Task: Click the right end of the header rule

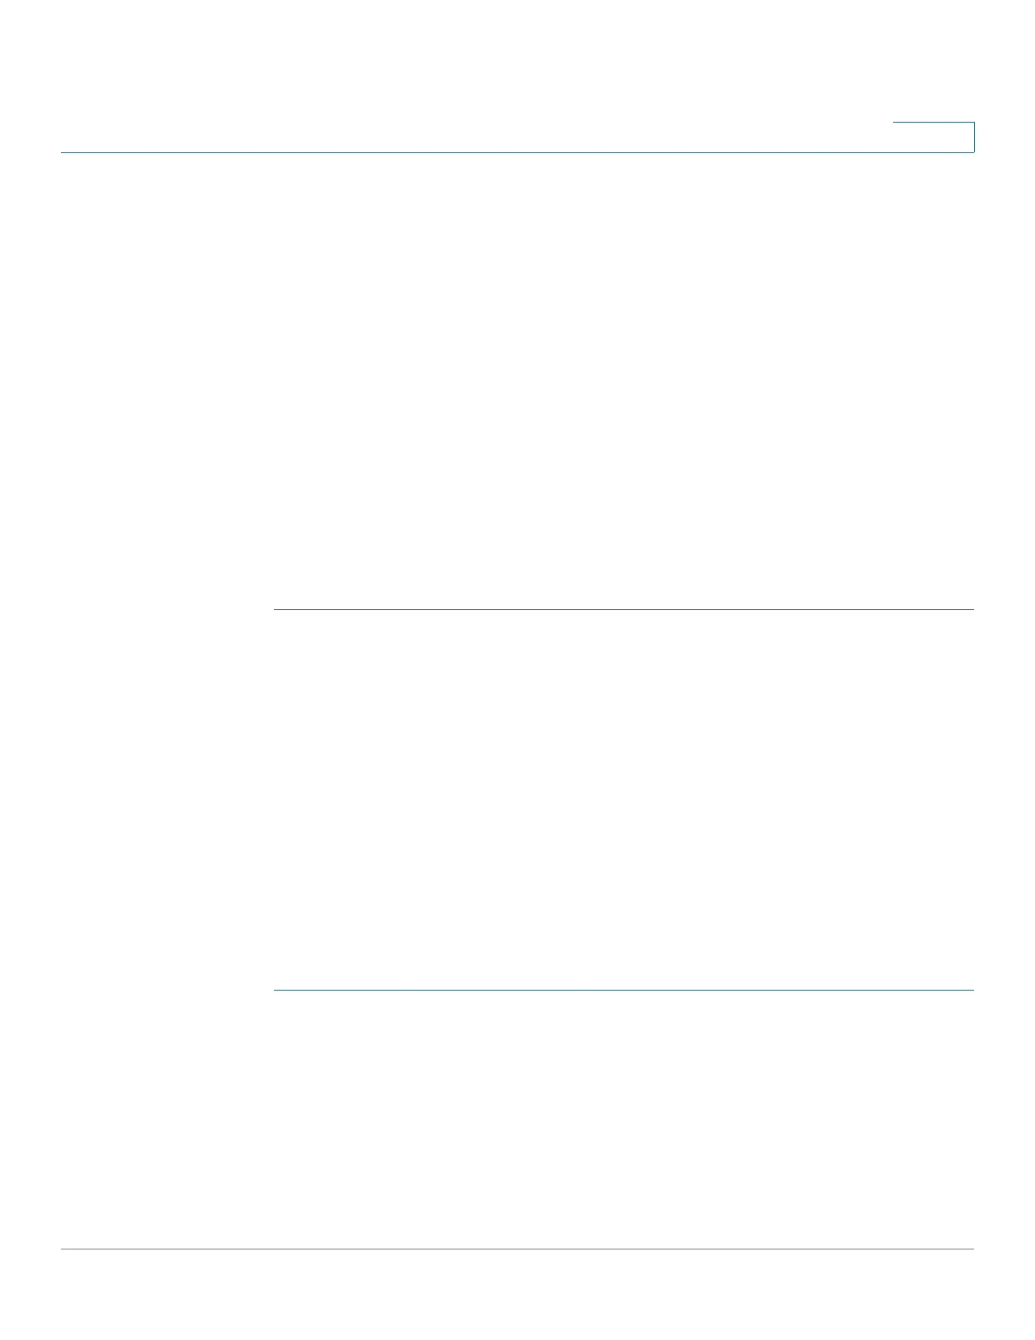Action: click(x=970, y=152)
